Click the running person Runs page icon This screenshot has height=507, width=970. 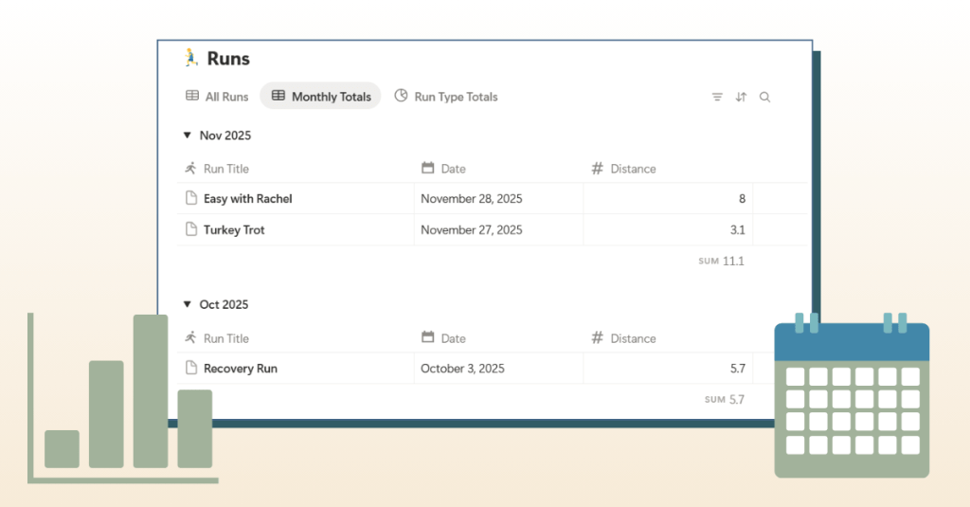[x=192, y=59]
